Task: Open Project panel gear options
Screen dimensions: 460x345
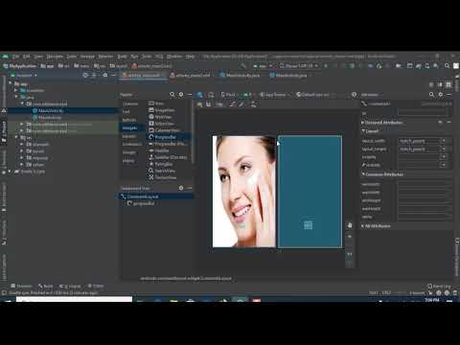Action: pos(105,76)
